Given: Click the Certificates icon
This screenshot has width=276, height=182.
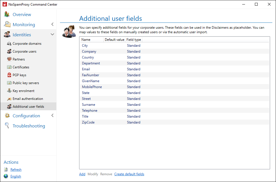Looking at the screenshot, I should click(9, 67).
